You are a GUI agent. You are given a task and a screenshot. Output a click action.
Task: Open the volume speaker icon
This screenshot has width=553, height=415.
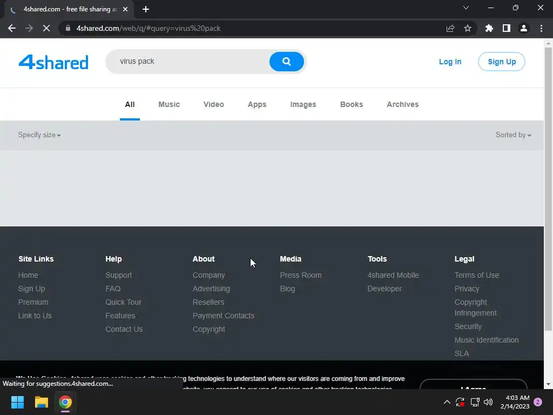click(488, 402)
